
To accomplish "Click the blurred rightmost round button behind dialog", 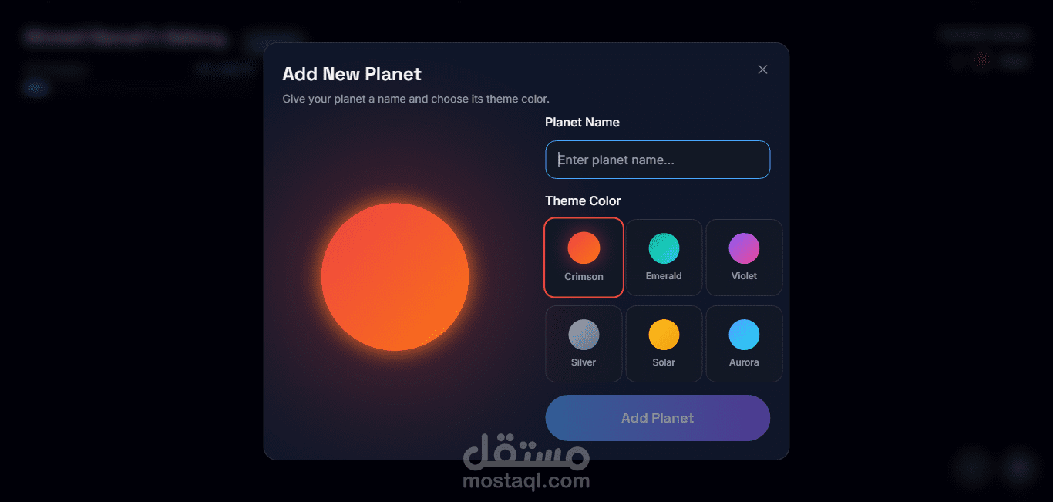I will coord(1020,467).
